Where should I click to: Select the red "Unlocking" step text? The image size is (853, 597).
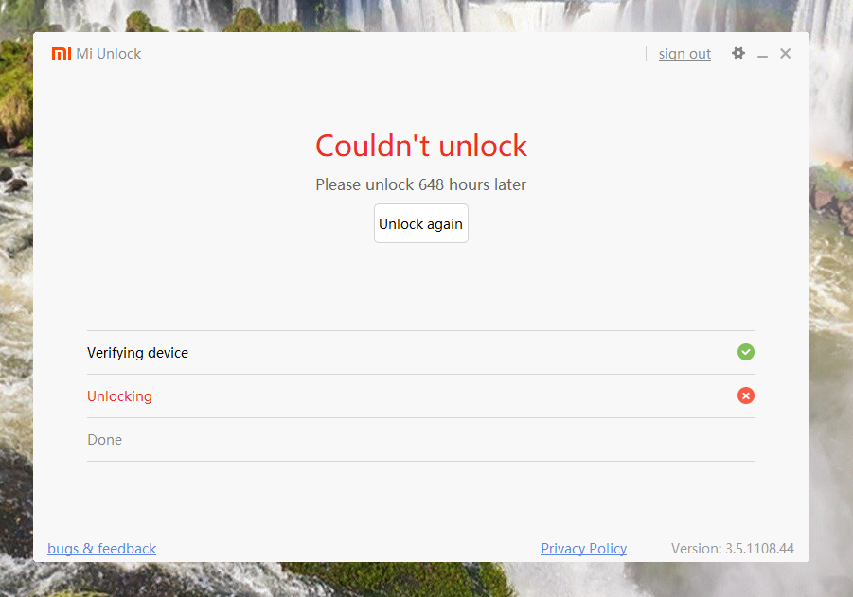point(119,396)
